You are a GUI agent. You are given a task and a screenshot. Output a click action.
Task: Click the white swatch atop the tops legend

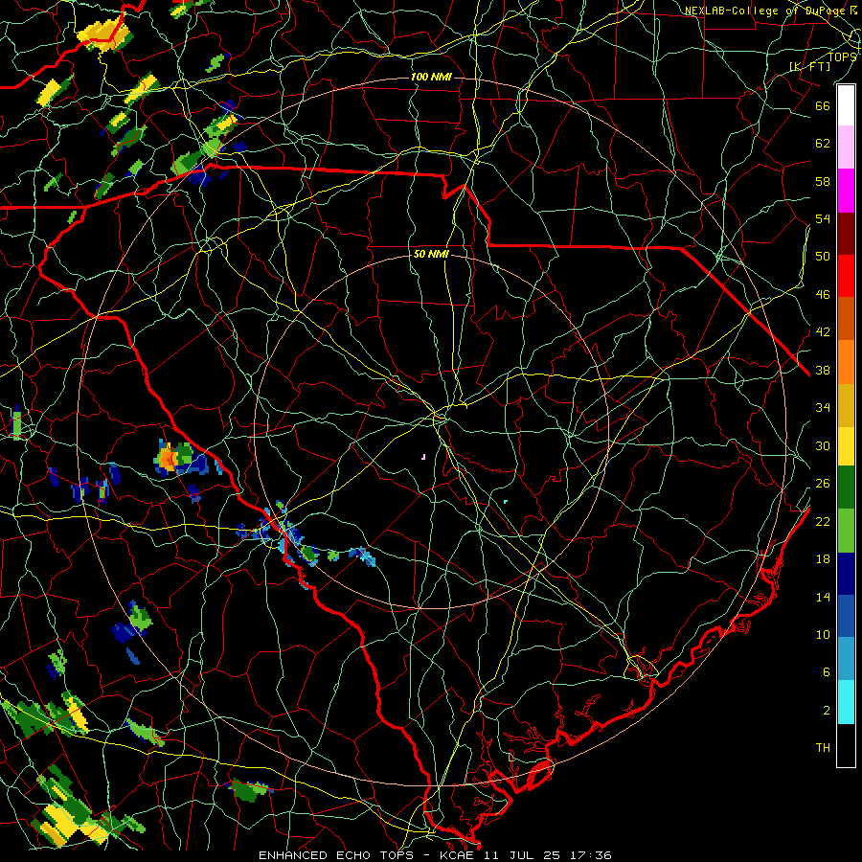tap(846, 105)
